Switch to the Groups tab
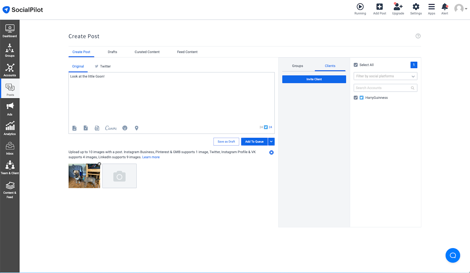 click(297, 66)
